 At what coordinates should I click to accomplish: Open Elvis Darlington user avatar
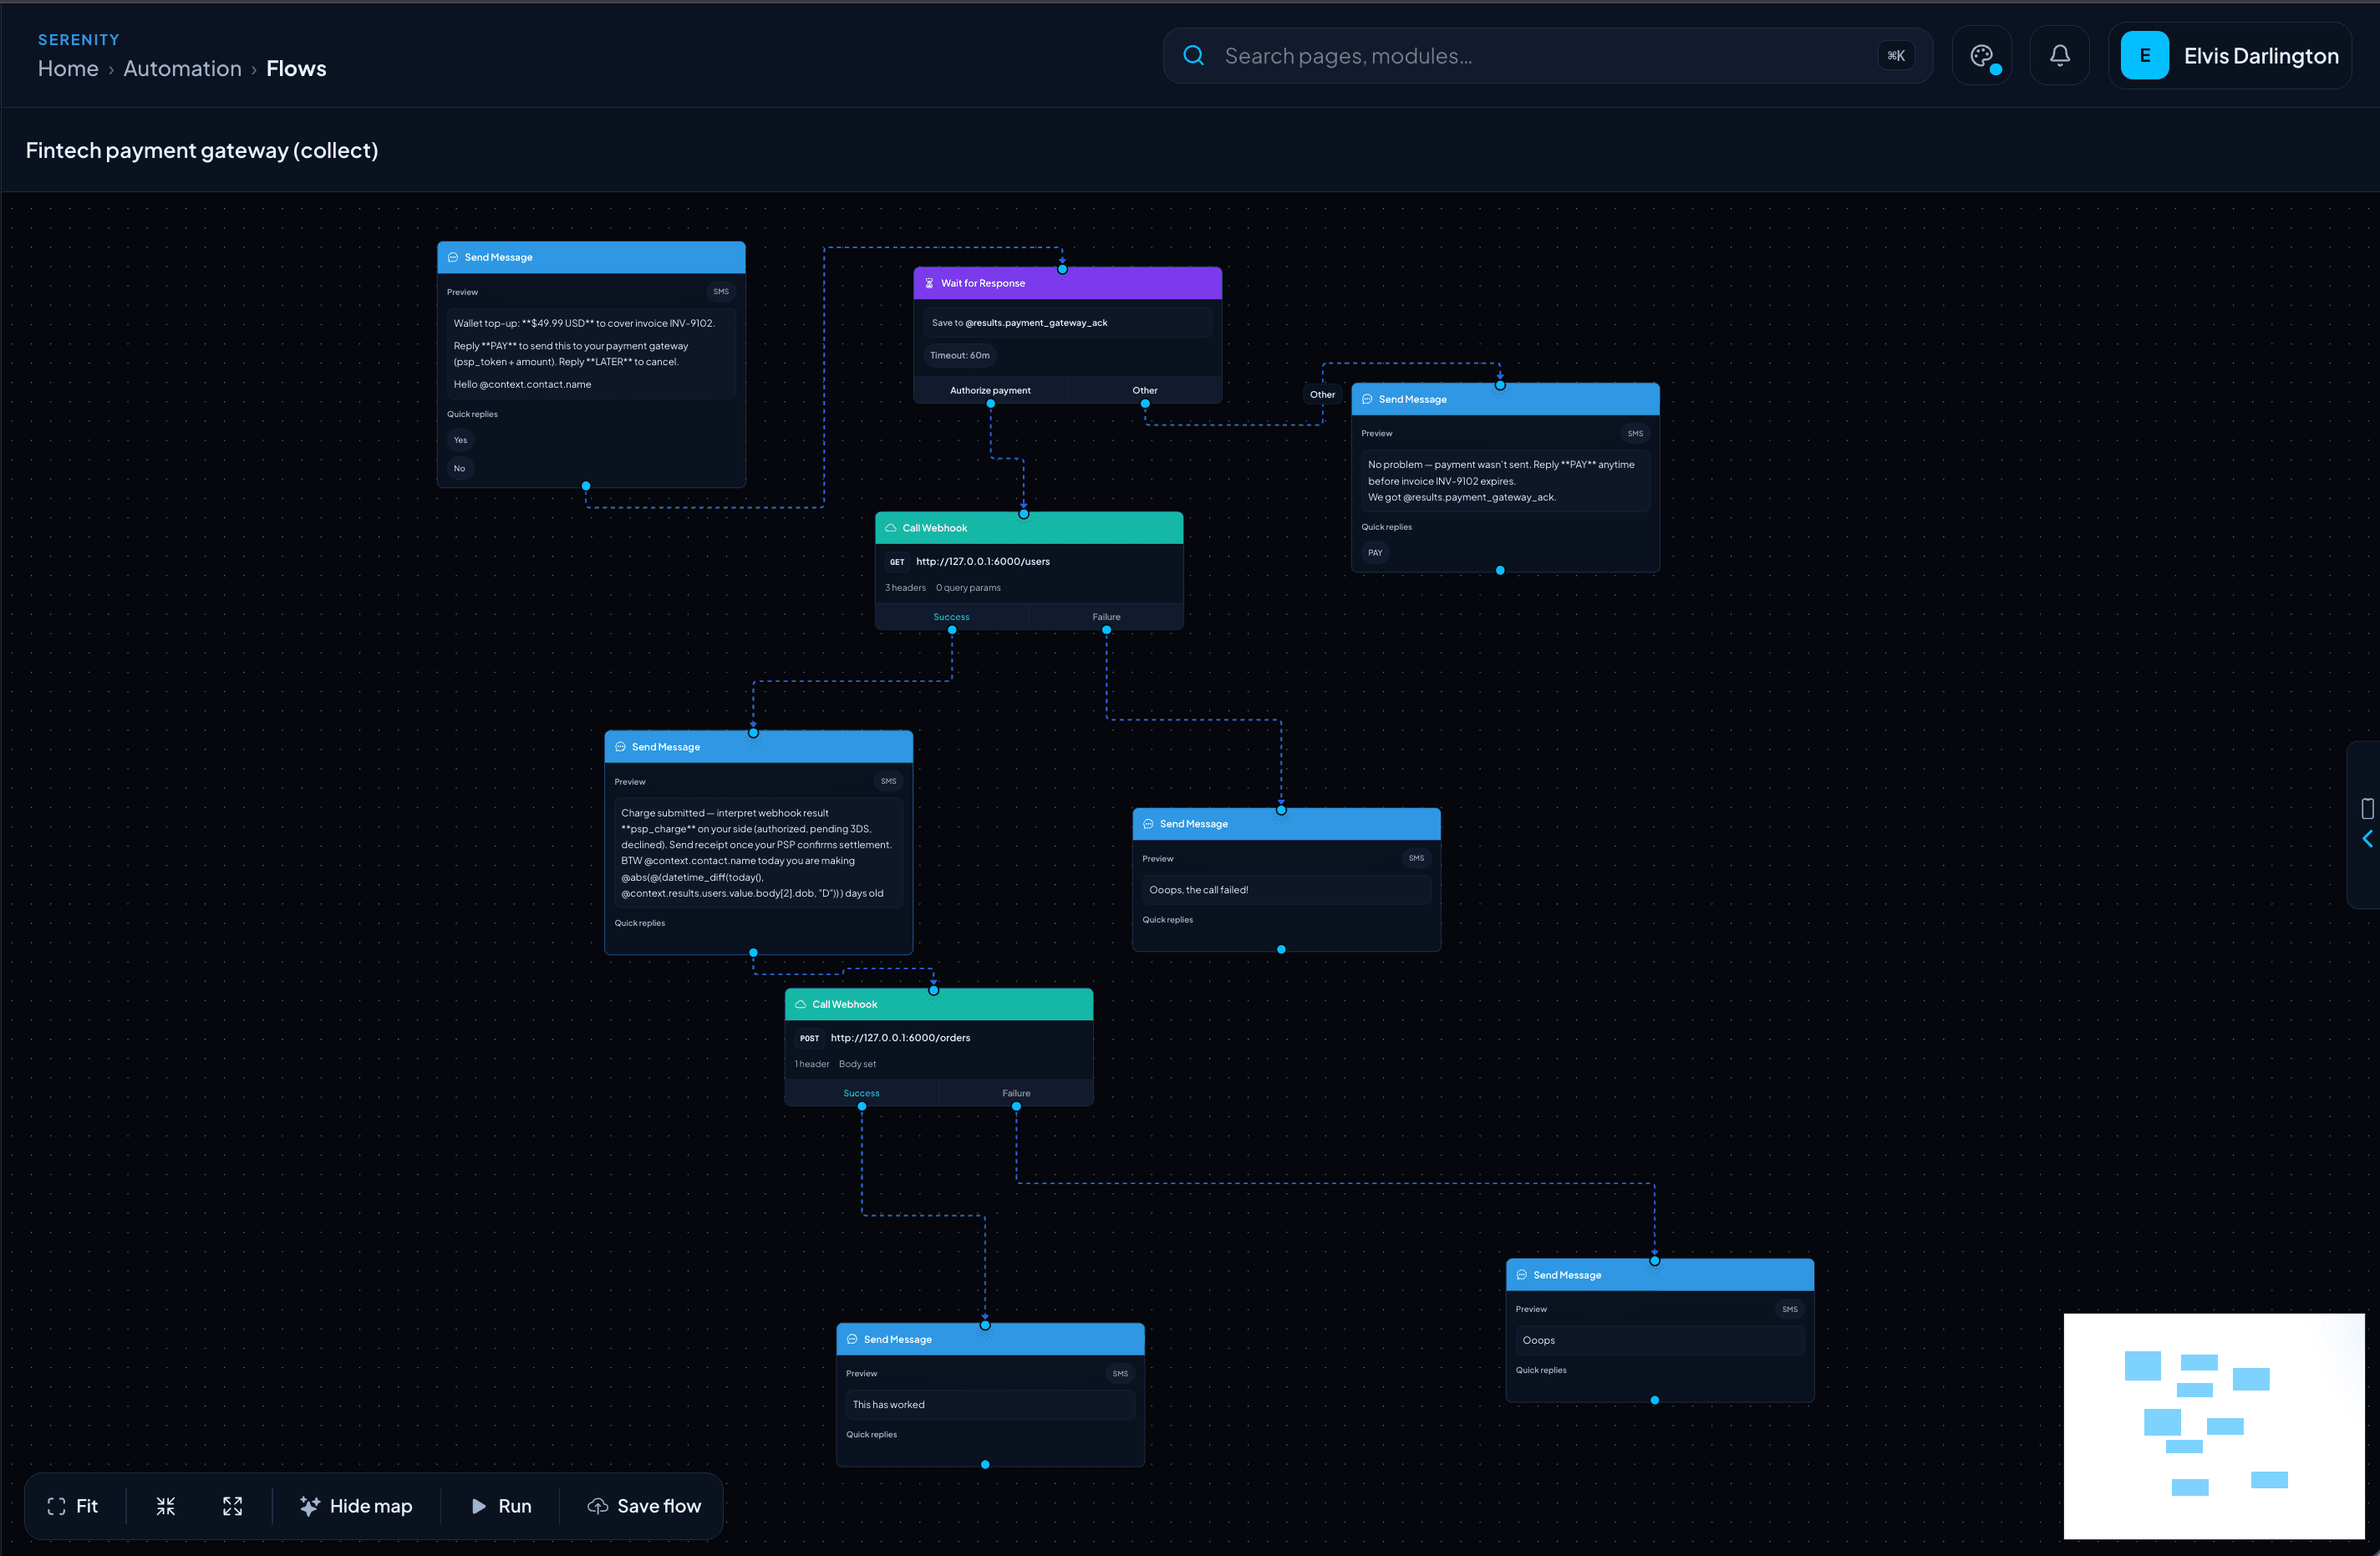coord(2144,56)
